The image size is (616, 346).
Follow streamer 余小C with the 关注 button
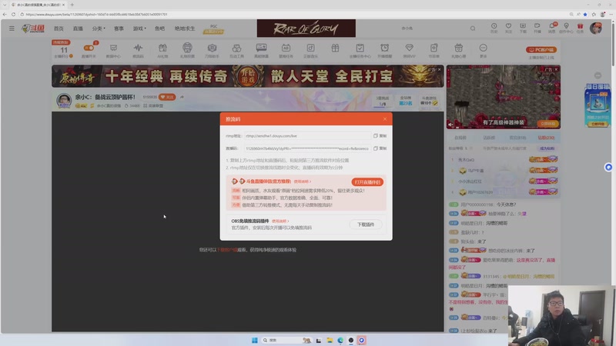pos(167,97)
